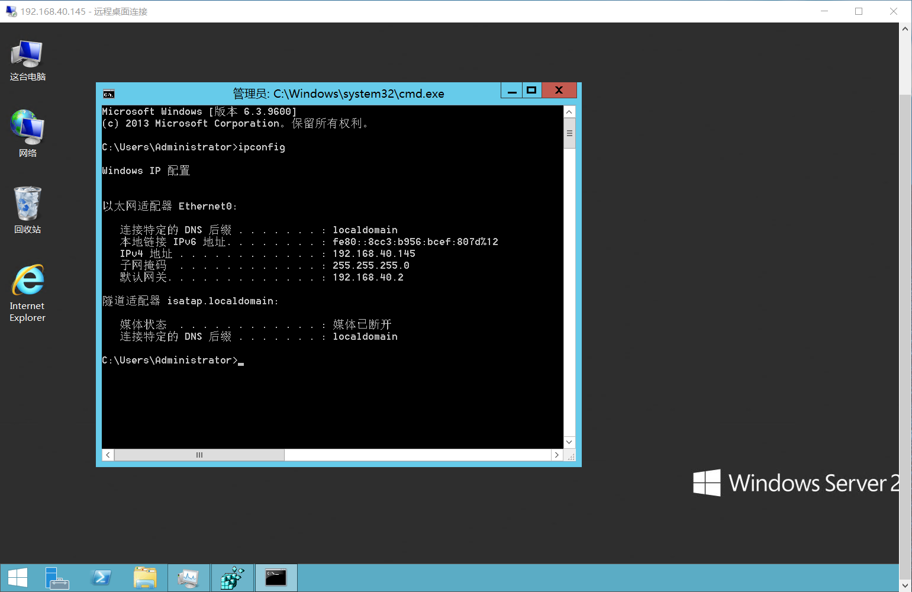Click the remote desktop vertical scrollbar thumb
The width and height of the screenshot is (912, 592).
tap(905, 336)
